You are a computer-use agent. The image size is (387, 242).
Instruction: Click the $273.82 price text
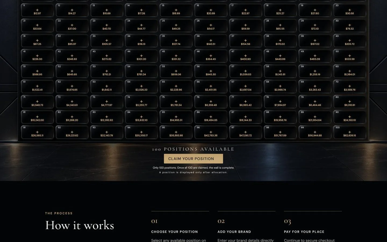(107, 59)
